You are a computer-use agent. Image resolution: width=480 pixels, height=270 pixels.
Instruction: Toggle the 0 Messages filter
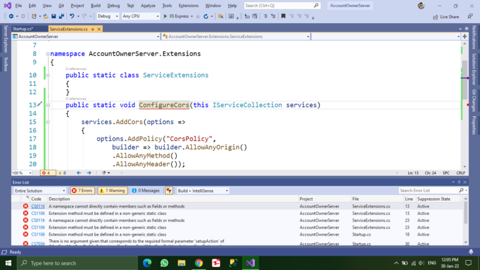tap(145, 191)
